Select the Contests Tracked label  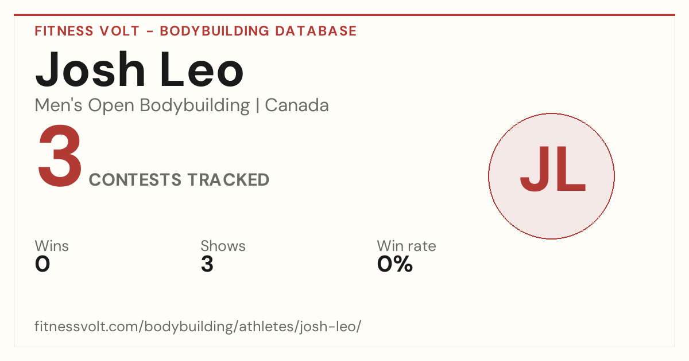179,180
